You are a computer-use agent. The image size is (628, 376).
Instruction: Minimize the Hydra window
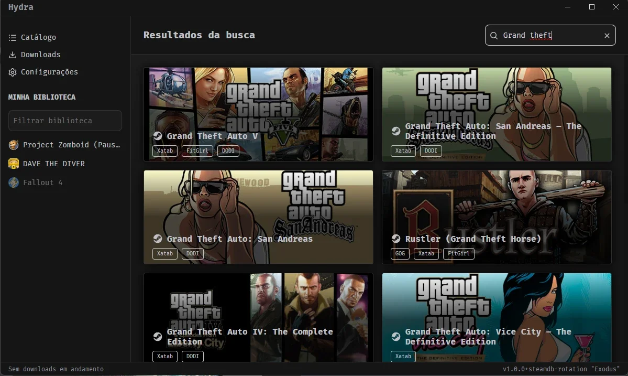click(568, 7)
